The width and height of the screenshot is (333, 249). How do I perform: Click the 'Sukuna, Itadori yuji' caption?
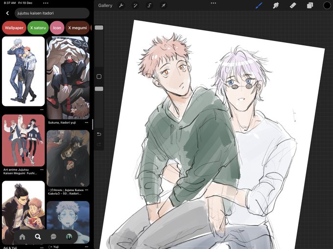(62, 123)
